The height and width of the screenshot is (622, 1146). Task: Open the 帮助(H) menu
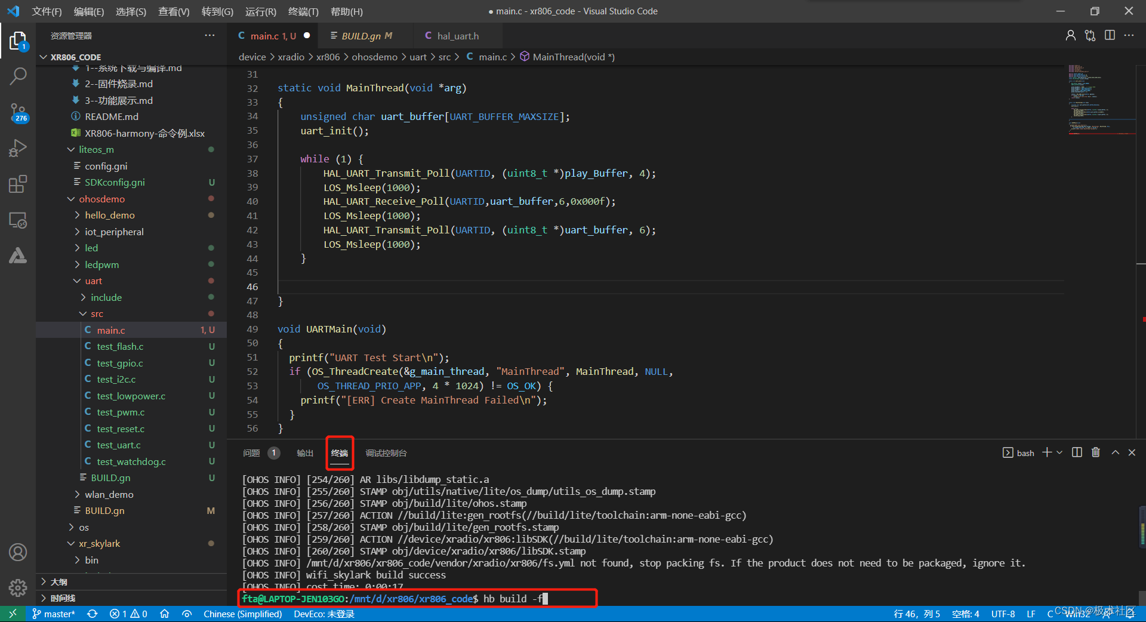tap(347, 11)
